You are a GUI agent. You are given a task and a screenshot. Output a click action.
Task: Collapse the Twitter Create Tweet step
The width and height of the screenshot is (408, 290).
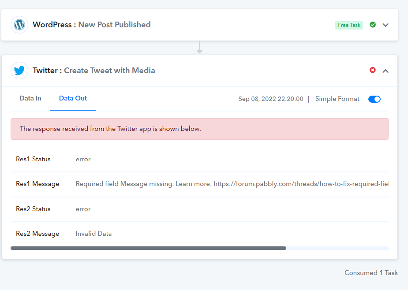click(x=386, y=71)
